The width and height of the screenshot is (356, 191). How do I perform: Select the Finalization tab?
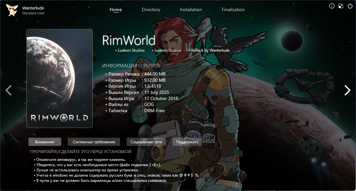[233, 9]
